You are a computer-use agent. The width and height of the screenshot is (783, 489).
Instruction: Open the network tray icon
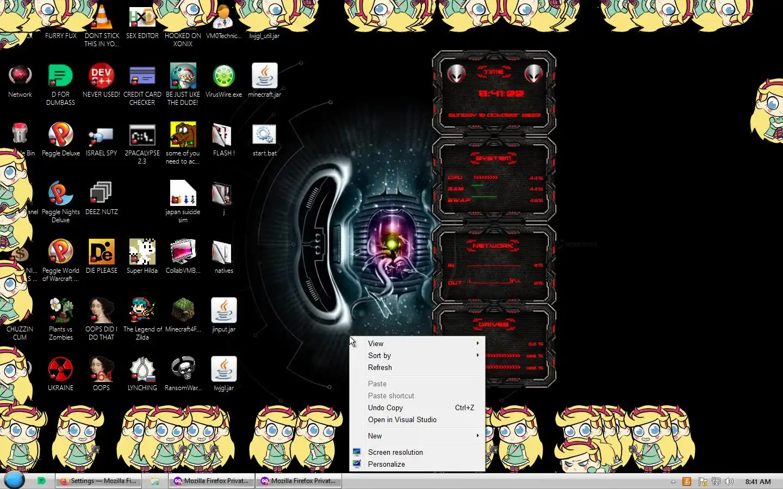point(716,481)
